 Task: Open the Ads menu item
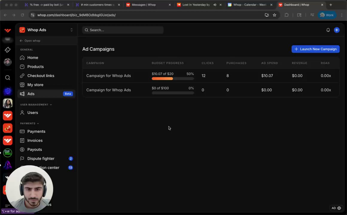pyautogui.click(x=46, y=94)
